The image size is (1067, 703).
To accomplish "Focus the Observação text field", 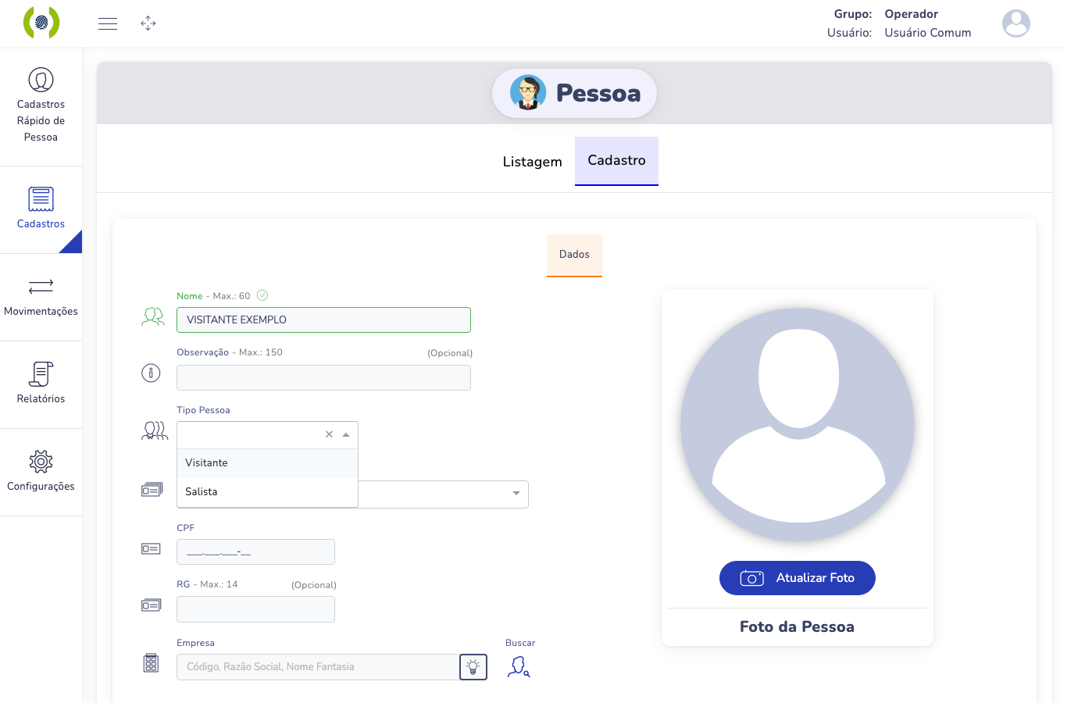I will pos(323,377).
